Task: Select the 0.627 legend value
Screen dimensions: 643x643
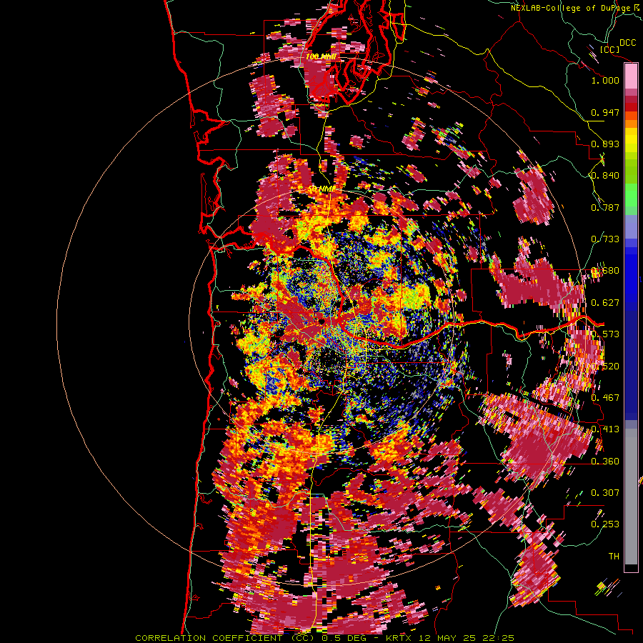Action: coord(605,303)
